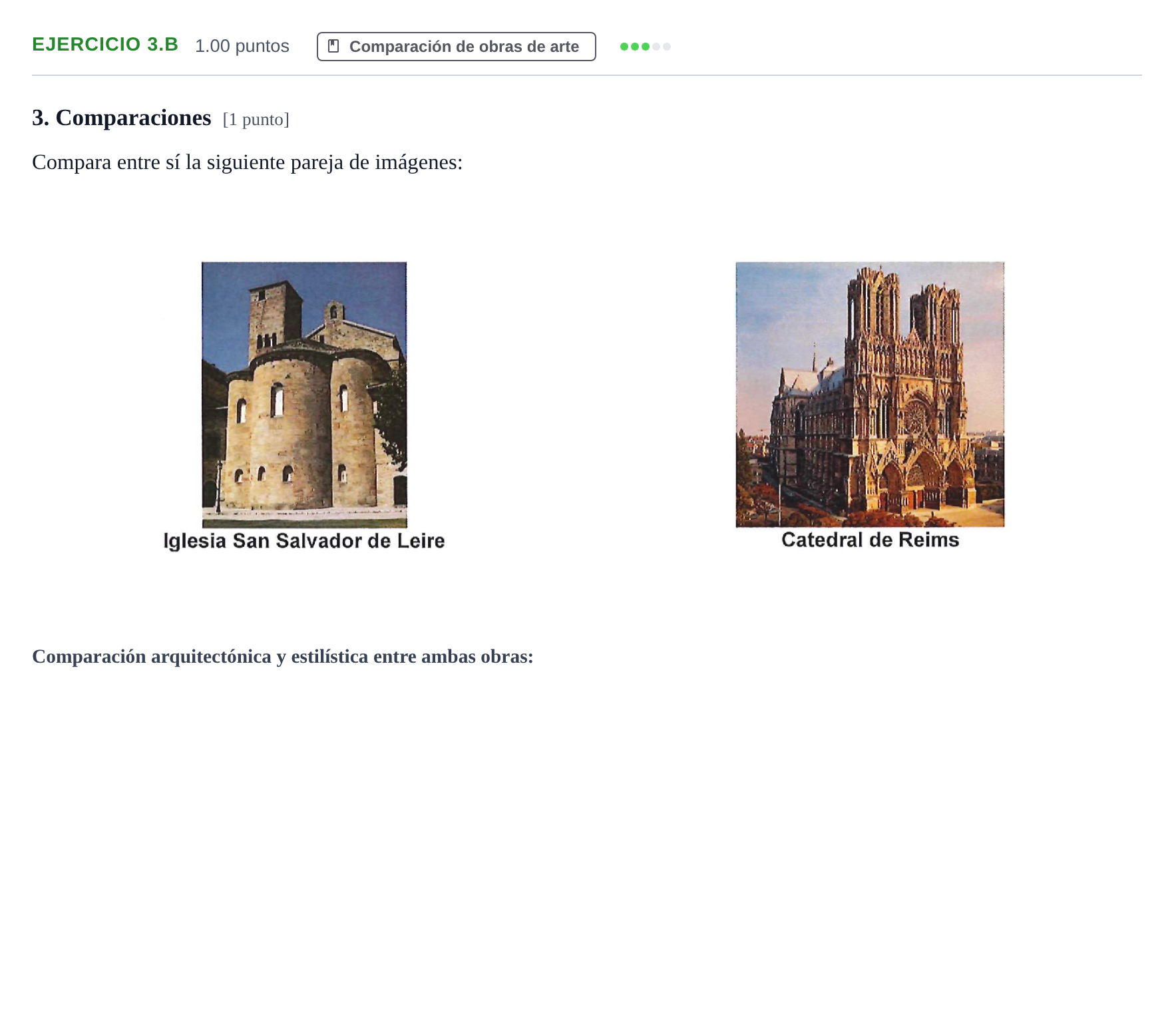The width and height of the screenshot is (1174, 1030).
Task: Click the Iglesia San Salvador de Leire caption
Action: click(x=304, y=541)
